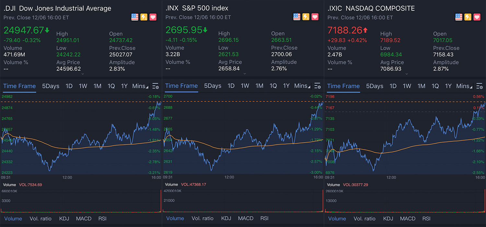Tap the US flag icon in Dow Jones panel
The image size is (486, 227).
point(135,17)
